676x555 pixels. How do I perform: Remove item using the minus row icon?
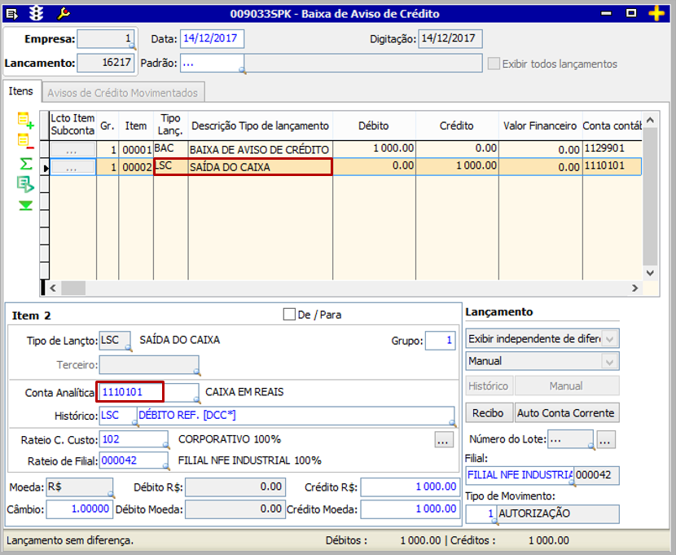[x=25, y=142]
